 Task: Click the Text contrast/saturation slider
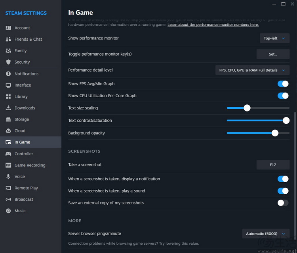point(258,121)
